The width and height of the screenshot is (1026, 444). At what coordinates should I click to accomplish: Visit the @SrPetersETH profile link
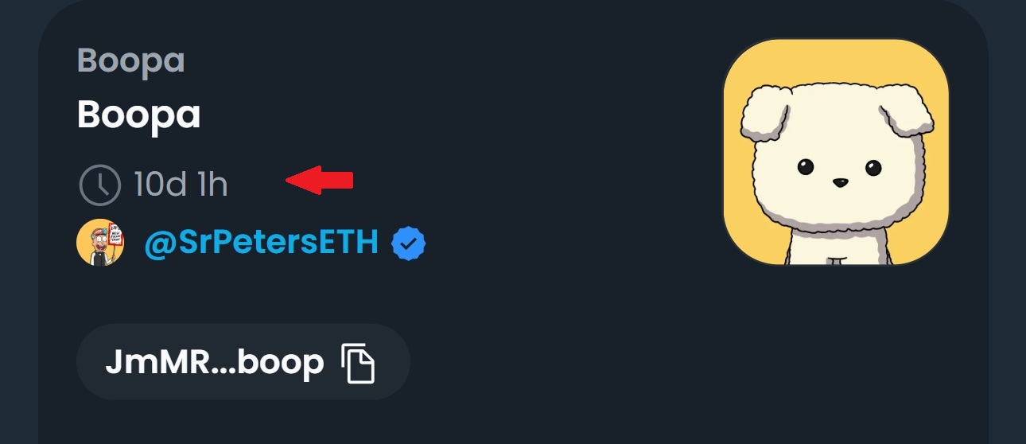[x=261, y=242]
